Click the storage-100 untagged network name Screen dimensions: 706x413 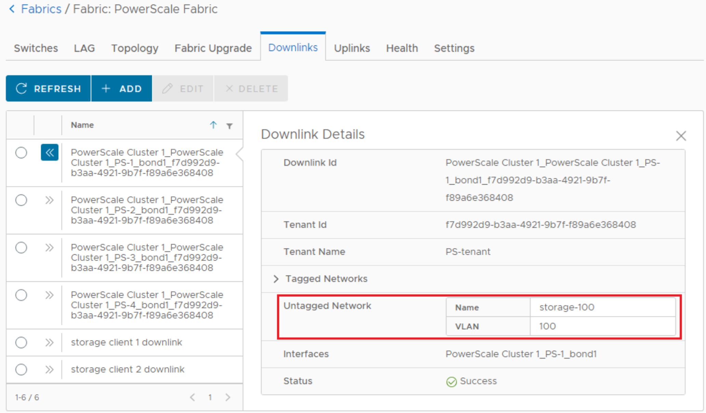[x=567, y=307]
